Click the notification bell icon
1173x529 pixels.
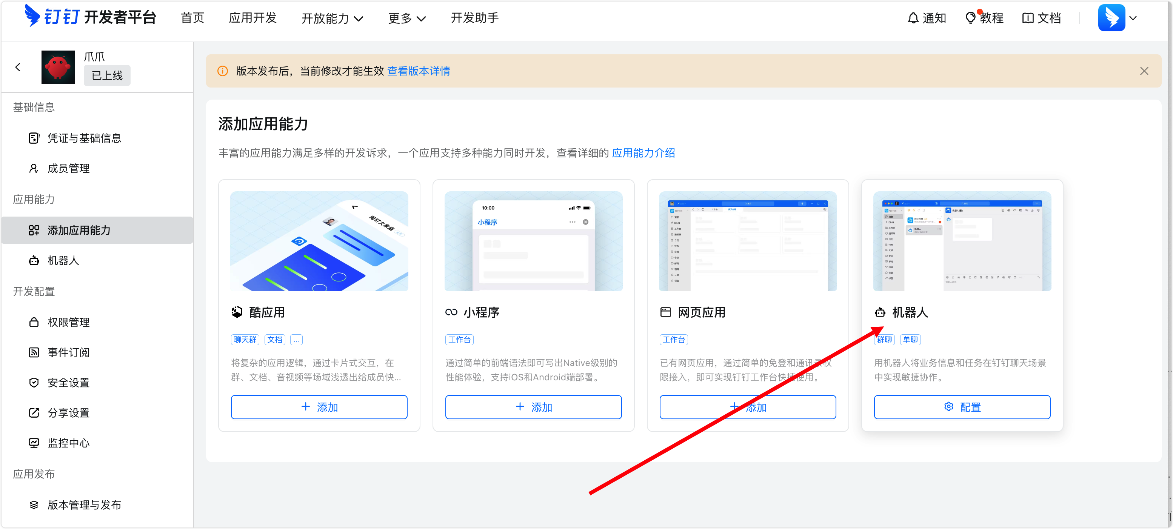click(913, 18)
